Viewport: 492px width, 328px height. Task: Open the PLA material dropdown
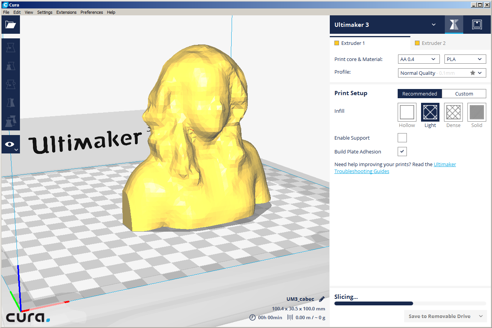(x=465, y=59)
